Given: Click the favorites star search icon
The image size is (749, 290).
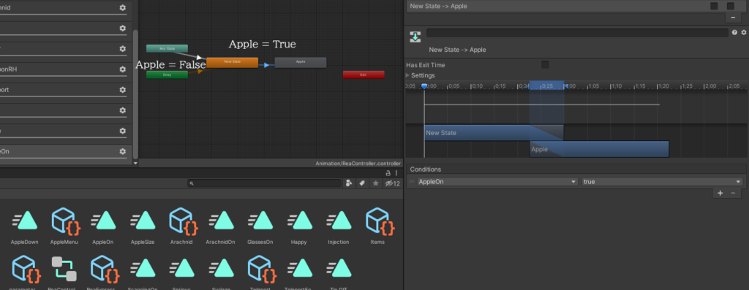Looking at the screenshot, I should (x=375, y=183).
